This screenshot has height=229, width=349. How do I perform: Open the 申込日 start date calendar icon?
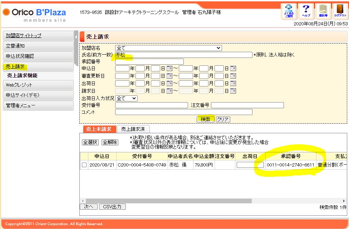pyautogui.click(x=169, y=69)
